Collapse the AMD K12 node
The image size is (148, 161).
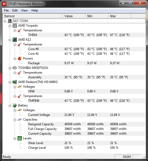10,40
